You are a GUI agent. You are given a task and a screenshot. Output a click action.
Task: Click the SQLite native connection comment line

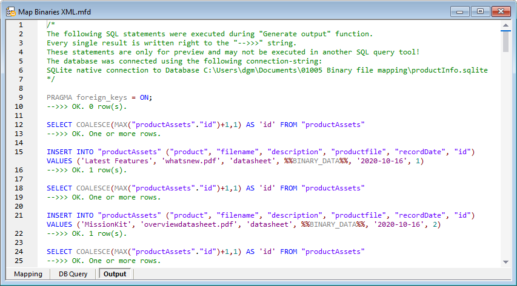[x=267, y=70]
